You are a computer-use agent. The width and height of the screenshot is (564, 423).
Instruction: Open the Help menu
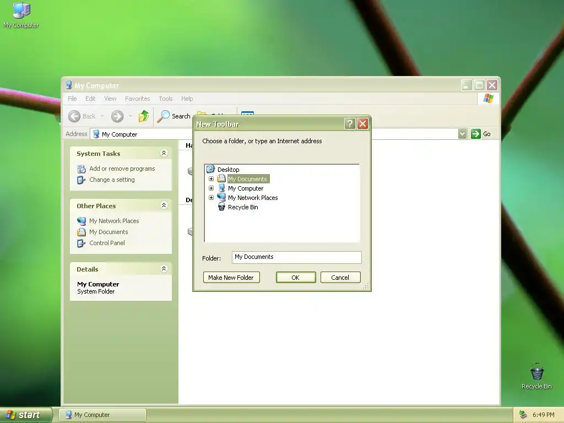click(x=187, y=99)
